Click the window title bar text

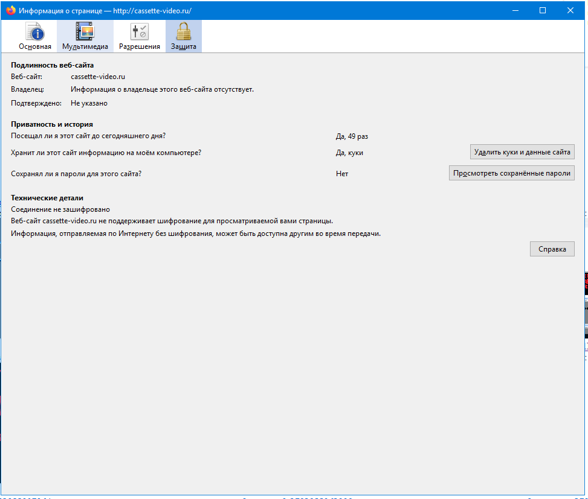[105, 11]
